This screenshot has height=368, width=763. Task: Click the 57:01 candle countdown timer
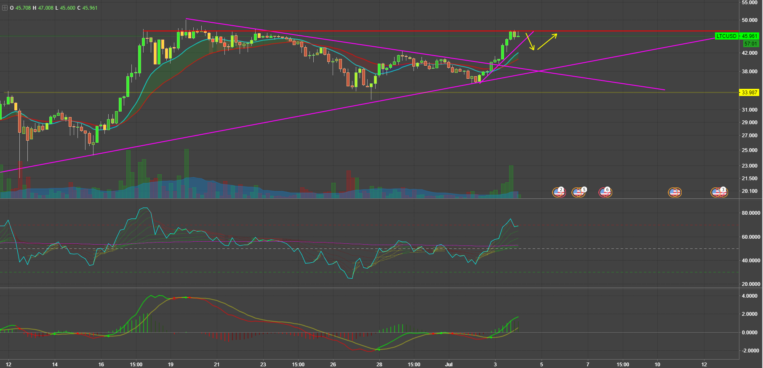coord(750,44)
